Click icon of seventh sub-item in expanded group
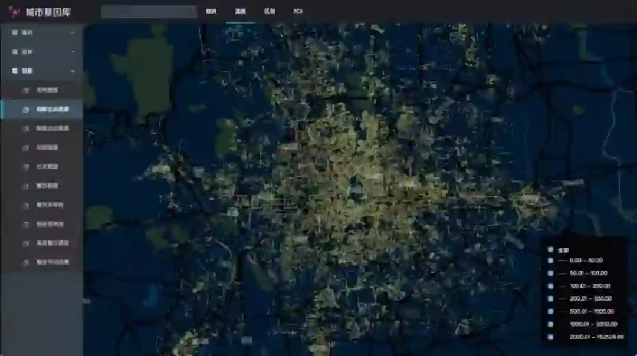The image size is (637, 356). pyautogui.click(x=26, y=205)
